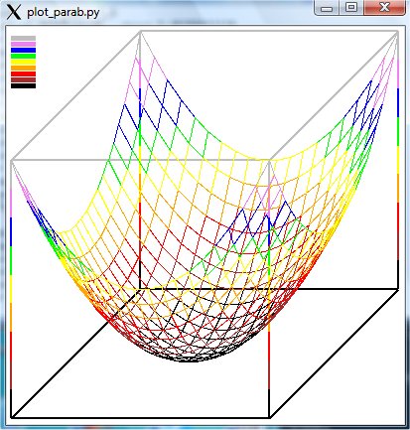Click the yellow legend color swatch

(23, 62)
